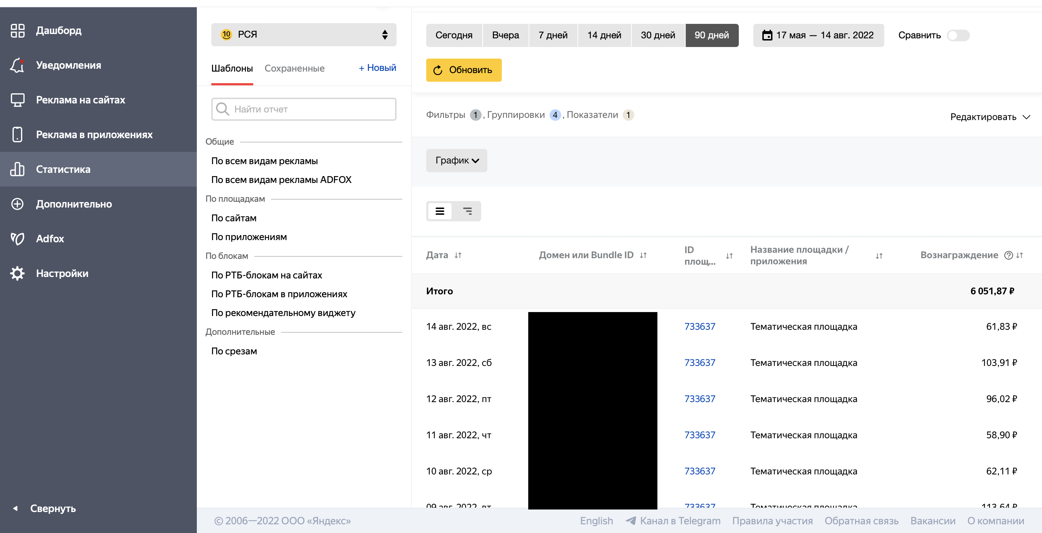Image resolution: width=1042 pixels, height=533 pixels.
Task: Sort table by Дата column arrows
Action: tap(457, 255)
